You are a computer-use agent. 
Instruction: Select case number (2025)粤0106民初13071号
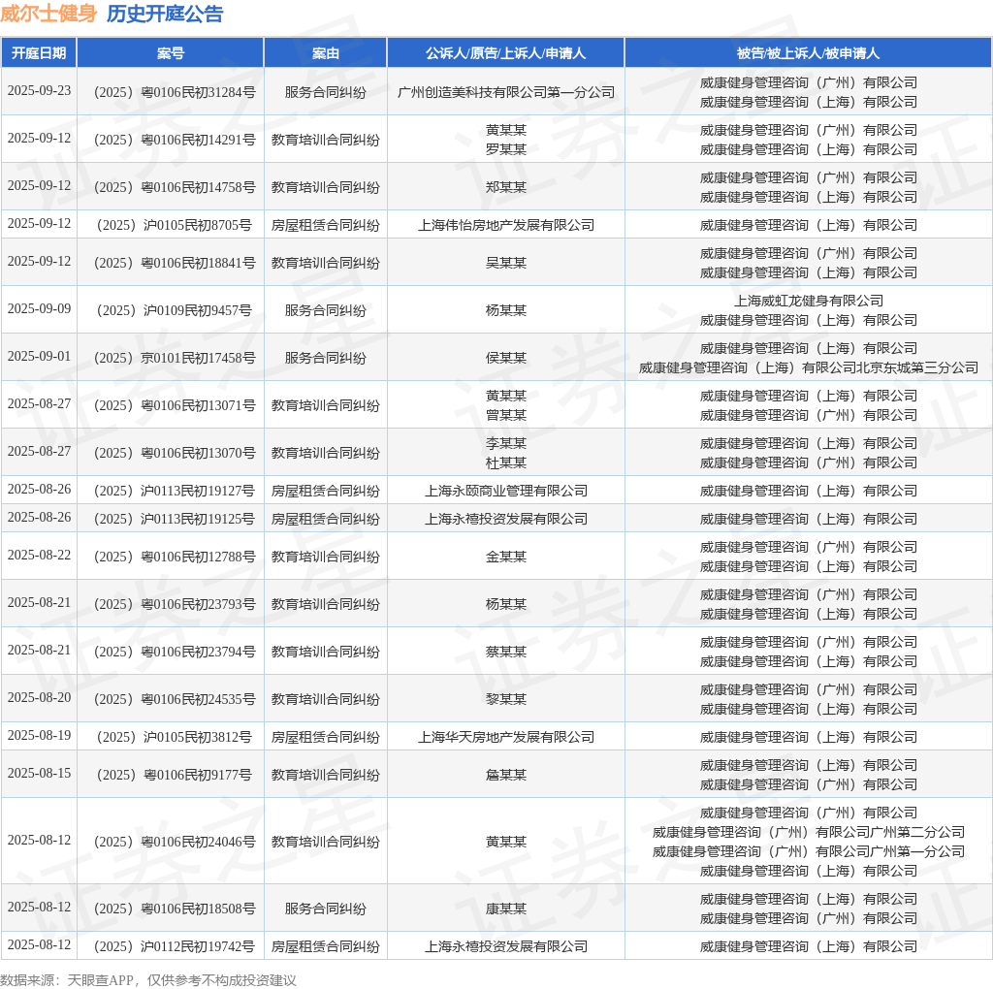pos(175,405)
